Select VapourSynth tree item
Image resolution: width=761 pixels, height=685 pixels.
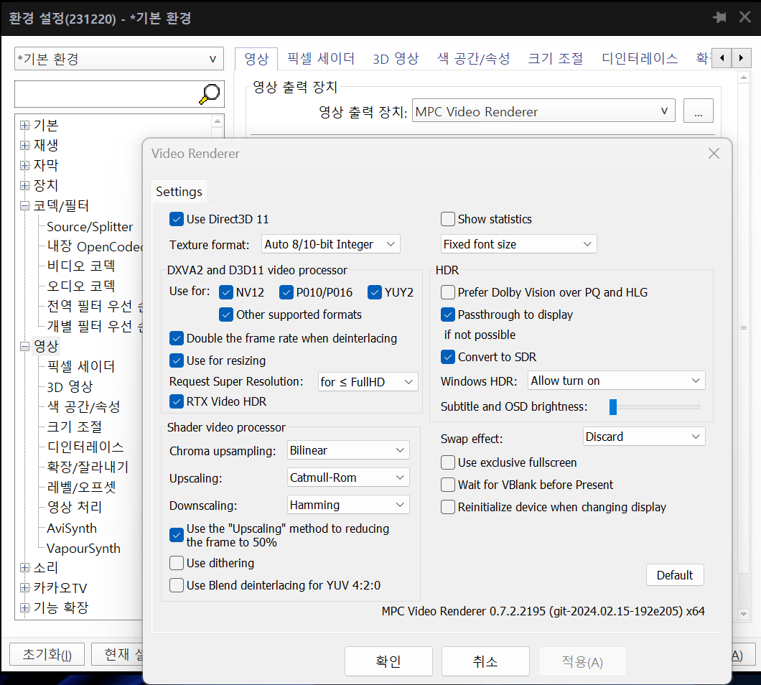(x=83, y=548)
